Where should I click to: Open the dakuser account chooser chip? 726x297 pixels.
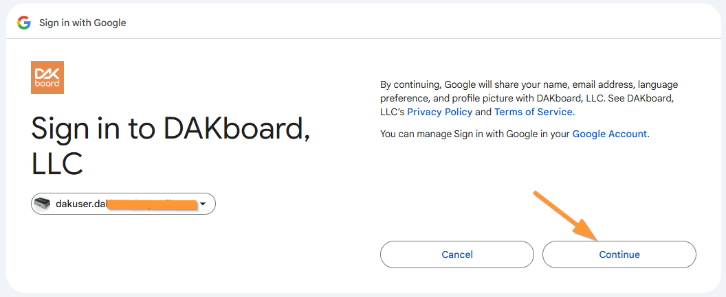(123, 204)
